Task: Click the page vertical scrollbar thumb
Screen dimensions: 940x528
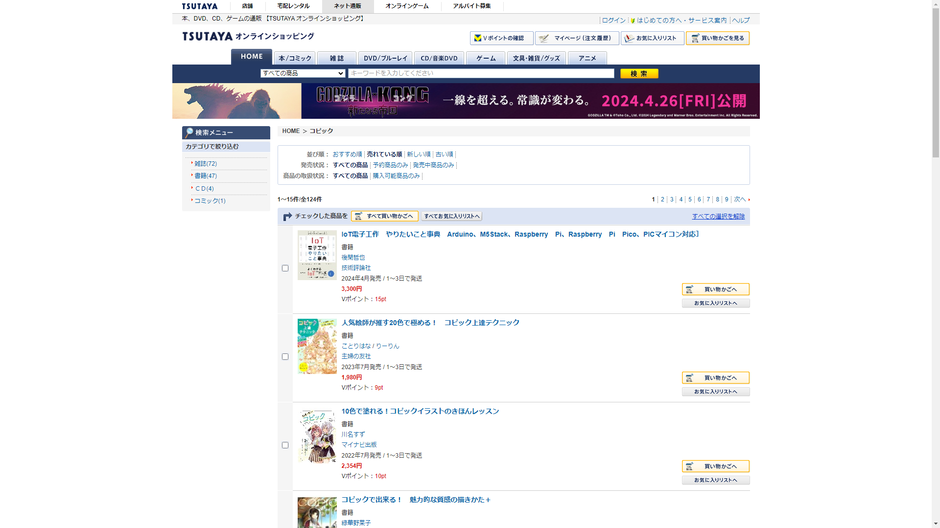Action: [x=936, y=83]
